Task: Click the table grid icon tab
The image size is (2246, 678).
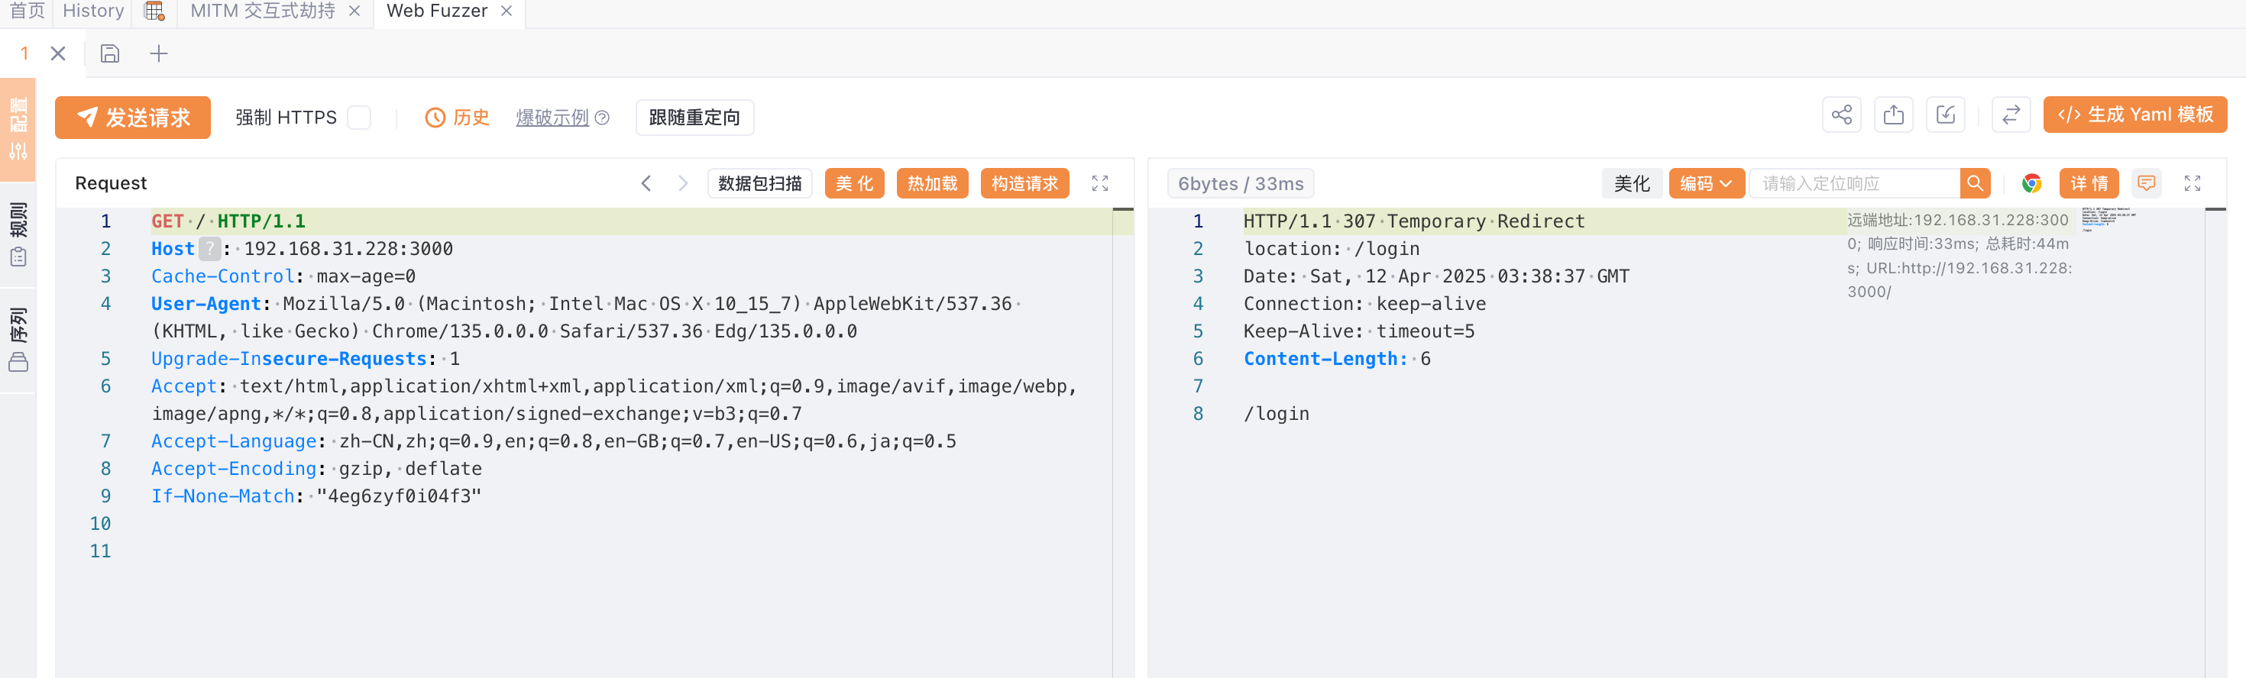Action: [154, 11]
